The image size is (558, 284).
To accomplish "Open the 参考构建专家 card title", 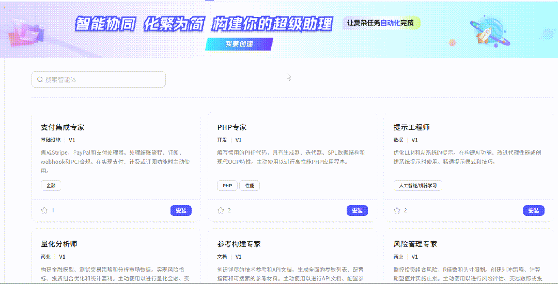I will [239, 244].
